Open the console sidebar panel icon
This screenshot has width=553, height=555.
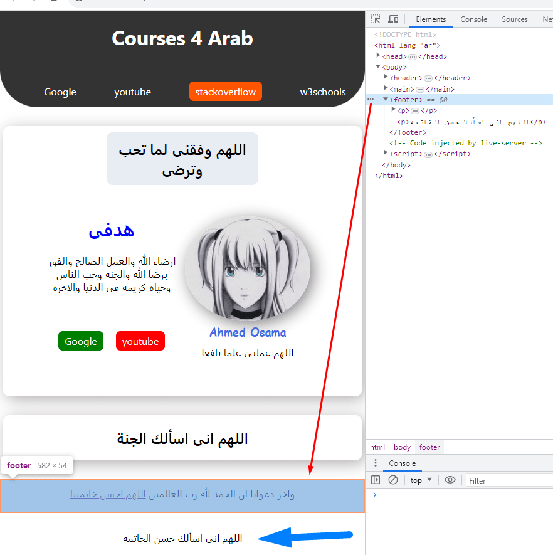(376, 480)
